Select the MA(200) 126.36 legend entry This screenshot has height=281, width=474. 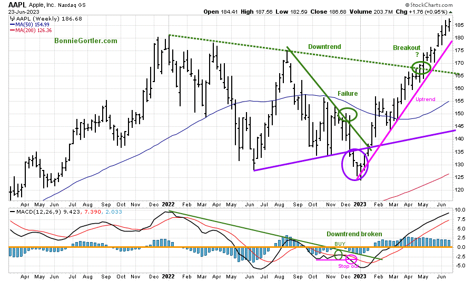pyautogui.click(x=31, y=30)
